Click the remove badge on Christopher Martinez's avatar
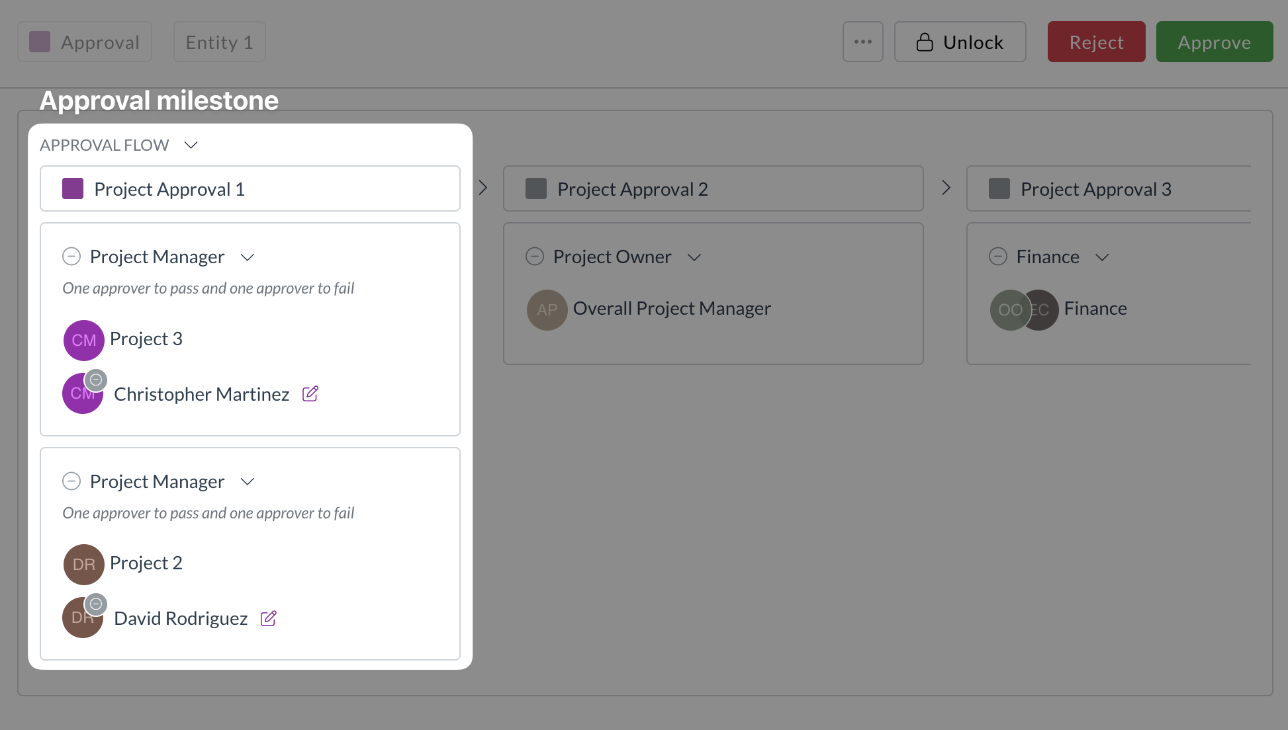The image size is (1288, 730). tap(96, 380)
